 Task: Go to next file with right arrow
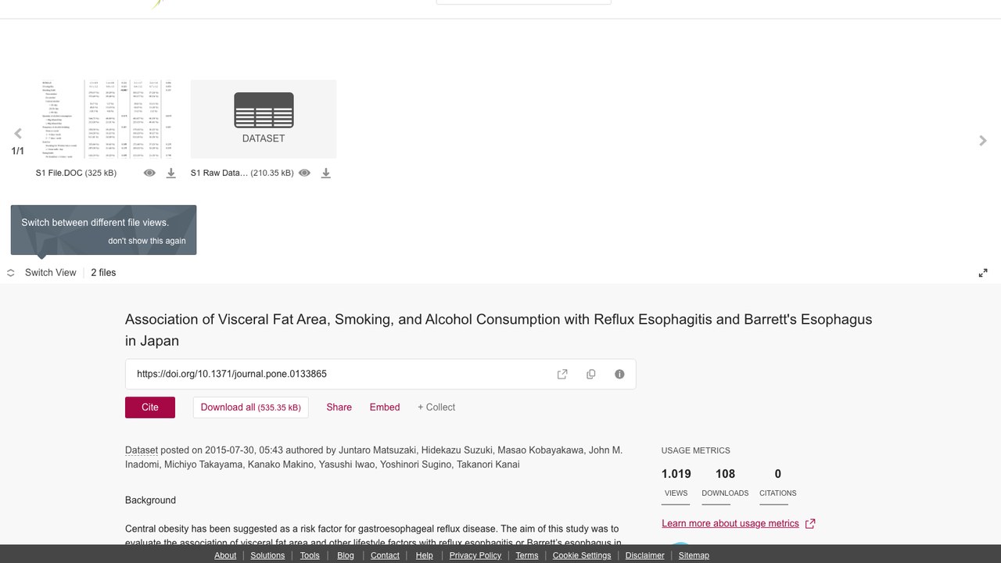(x=983, y=141)
